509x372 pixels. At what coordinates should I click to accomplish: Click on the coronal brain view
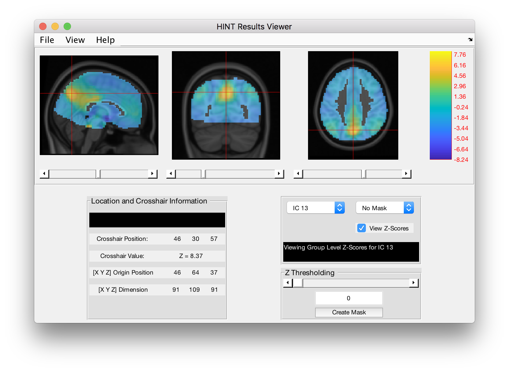coord(226,105)
